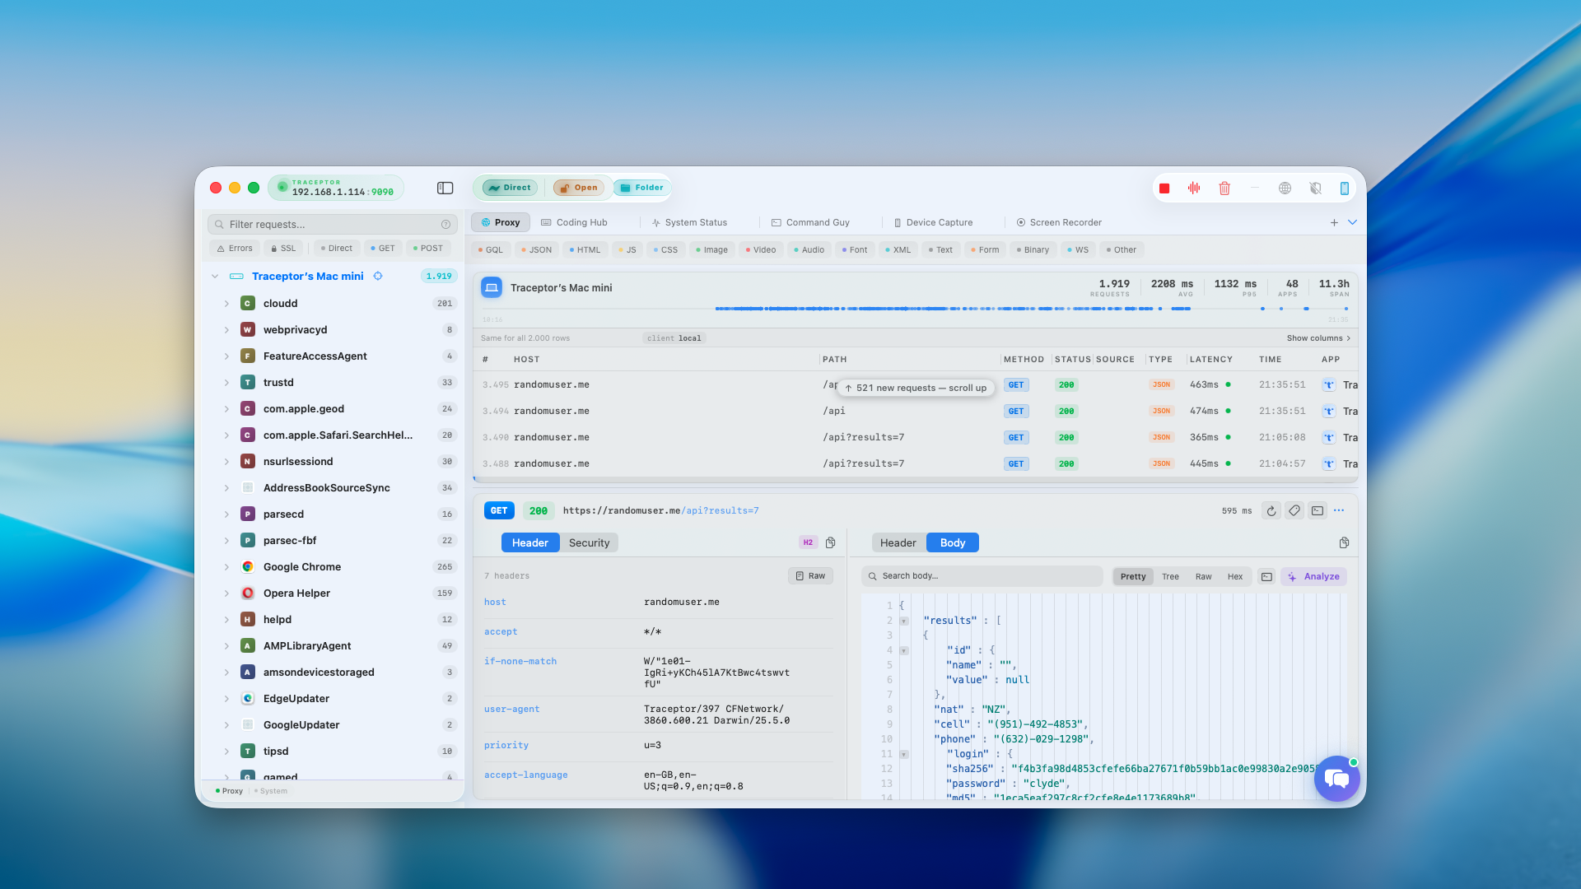Open the Screen Recorder tab
The width and height of the screenshot is (1581, 889).
point(1059,223)
